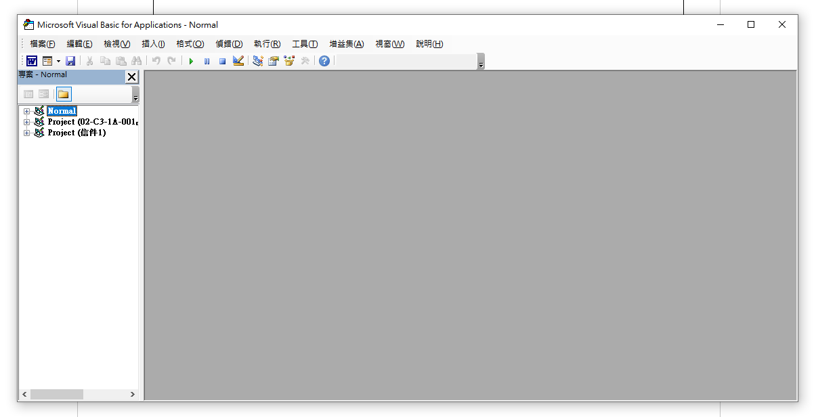Open the 視窗(W) menu
816x417 pixels.
pos(390,44)
